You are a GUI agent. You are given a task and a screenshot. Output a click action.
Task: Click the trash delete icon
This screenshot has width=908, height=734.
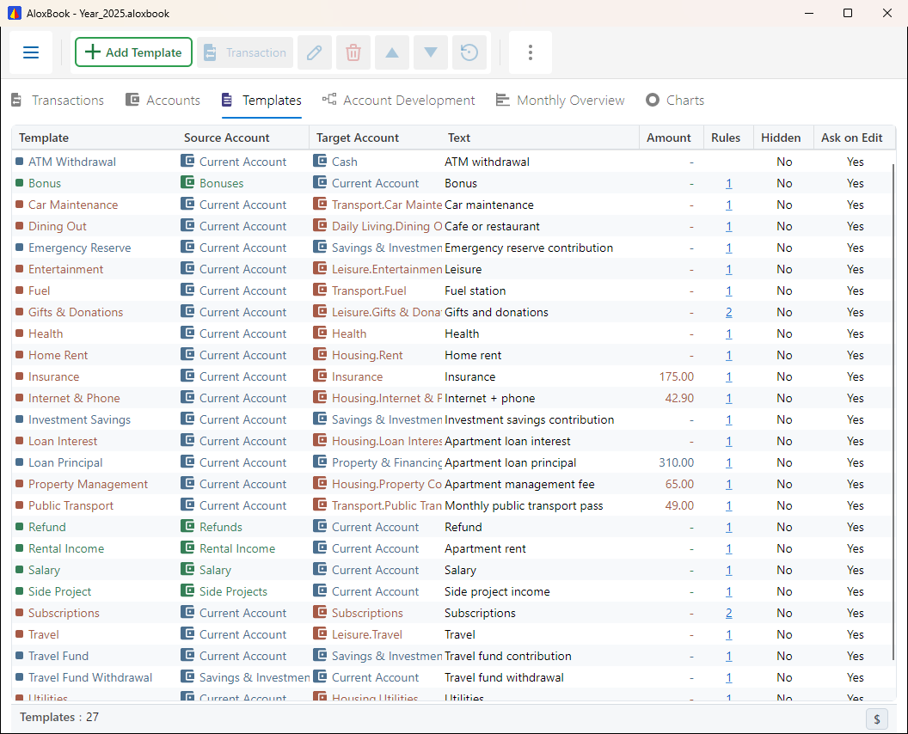tap(353, 52)
